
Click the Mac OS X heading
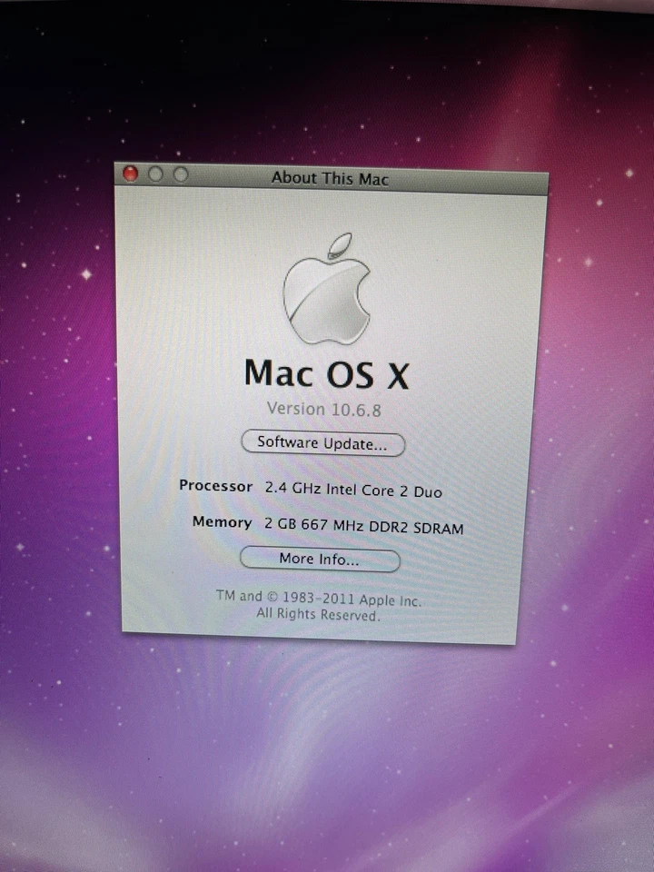click(327, 373)
